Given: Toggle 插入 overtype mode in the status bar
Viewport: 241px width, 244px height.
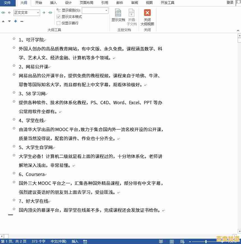Looking at the screenshot, I should [x=75, y=241].
